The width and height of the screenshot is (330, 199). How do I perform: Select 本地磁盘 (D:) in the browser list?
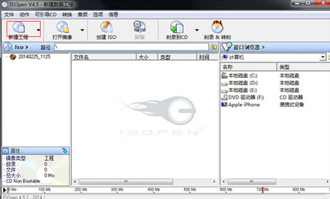(243, 83)
